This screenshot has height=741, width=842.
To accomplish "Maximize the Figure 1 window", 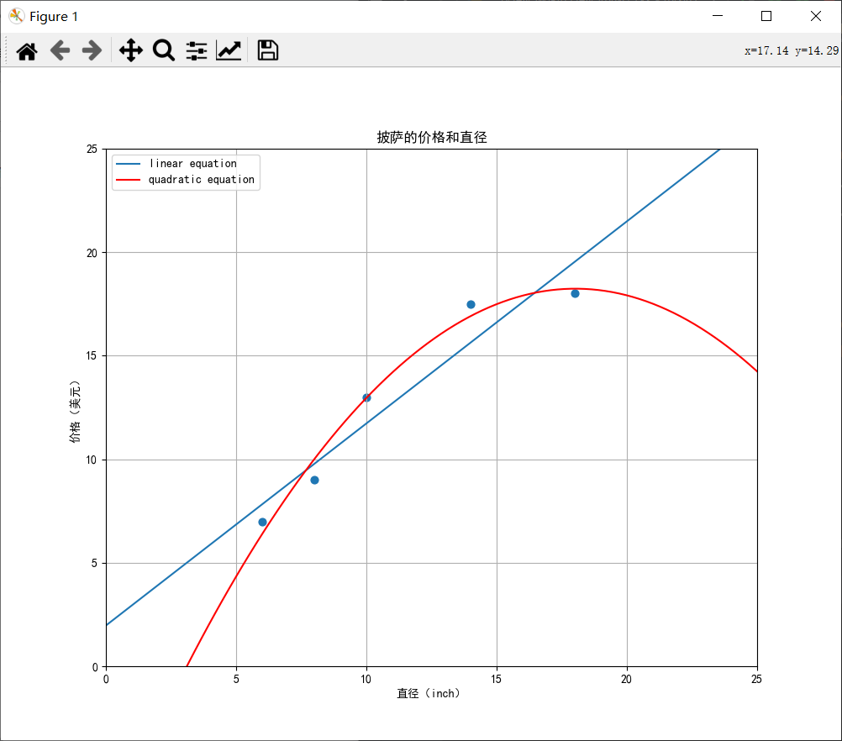I will [x=766, y=16].
